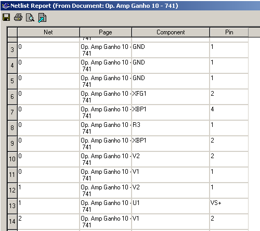Screen dimensions: 260x231
Task: Click the GND cell in row 3
Action: 171,50
